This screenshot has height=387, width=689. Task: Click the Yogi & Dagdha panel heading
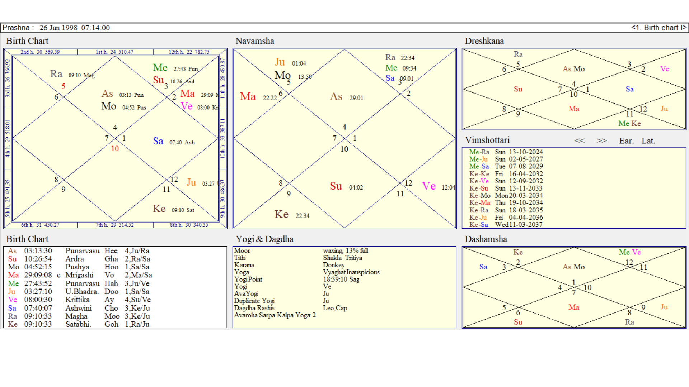pos(264,239)
